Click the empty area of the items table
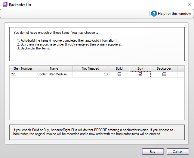 click(96, 100)
